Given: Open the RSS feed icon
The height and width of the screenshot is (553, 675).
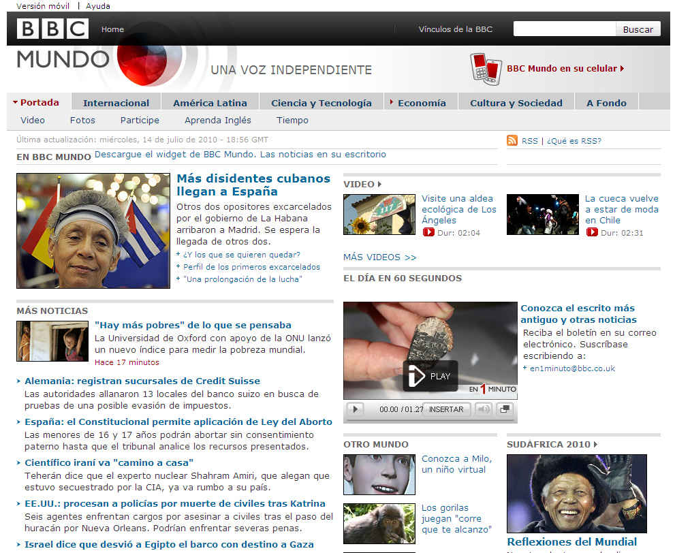Looking at the screenshot, I should [x=512, y=140].
